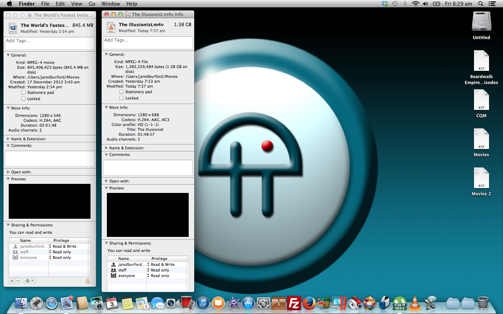Open Photo Booth from the Dock
Image resolution: width=503 pixels, height=314 pixels.
coord(187,303)
